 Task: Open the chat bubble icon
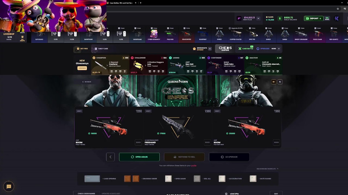[x=9, y=186]
